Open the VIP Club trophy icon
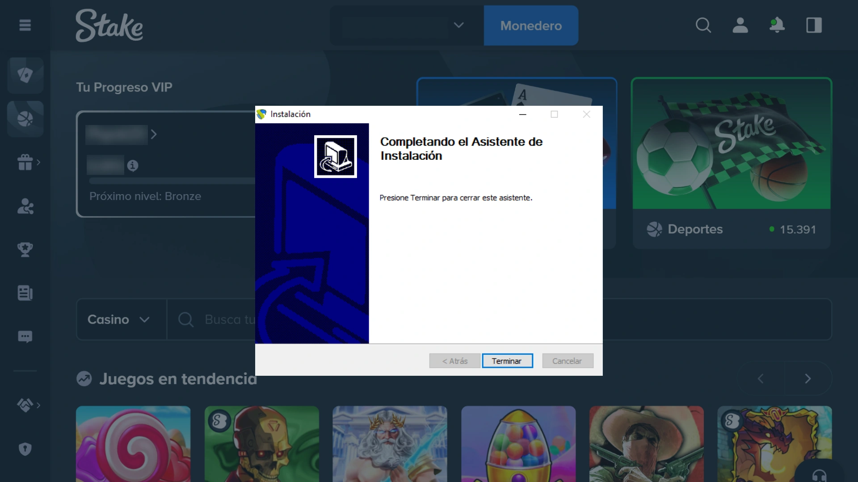858x482 pixels. [25, 250]
